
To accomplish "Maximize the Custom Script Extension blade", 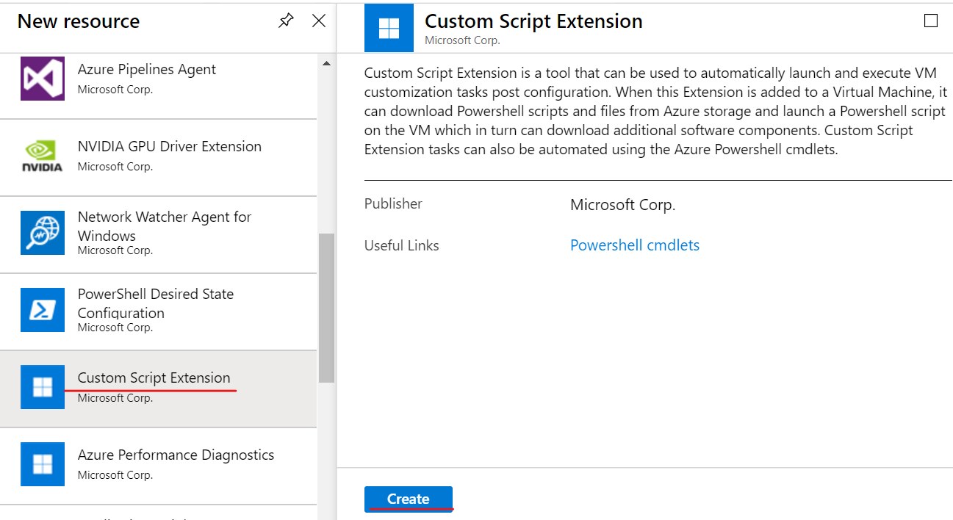I will click(931, 21).
